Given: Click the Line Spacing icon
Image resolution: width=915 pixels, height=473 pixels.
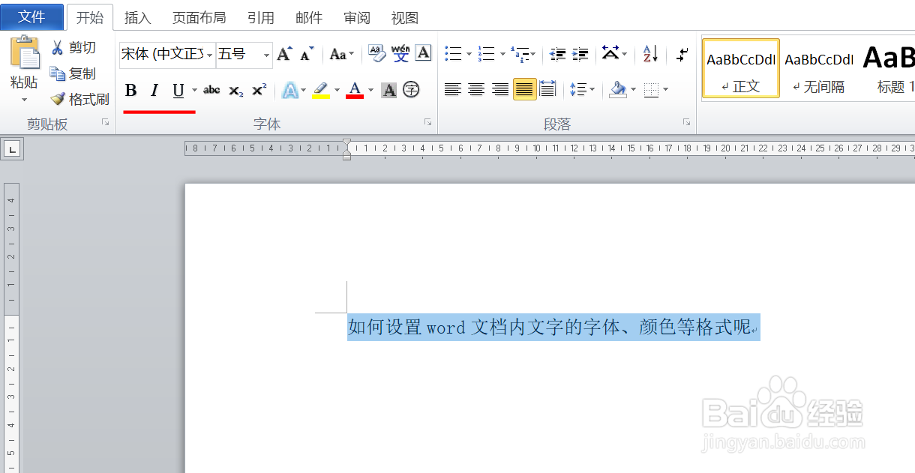Looking at the screenshot, I should coord(577,90).
